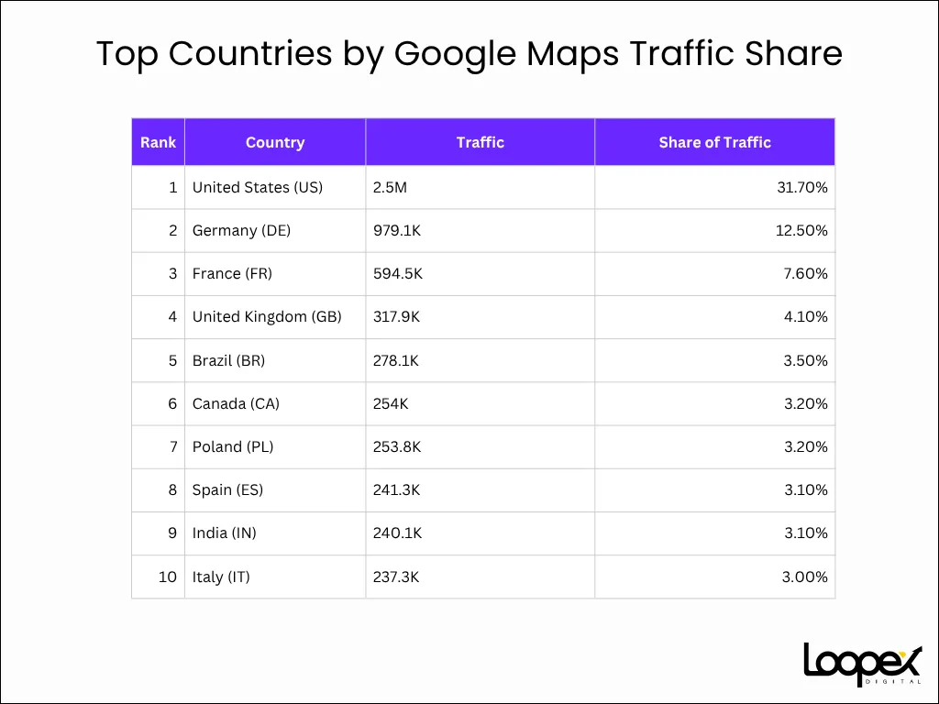Click the 979.1K traffic value
The height and width of the screenshot is (704, 939).
[397, 230]
